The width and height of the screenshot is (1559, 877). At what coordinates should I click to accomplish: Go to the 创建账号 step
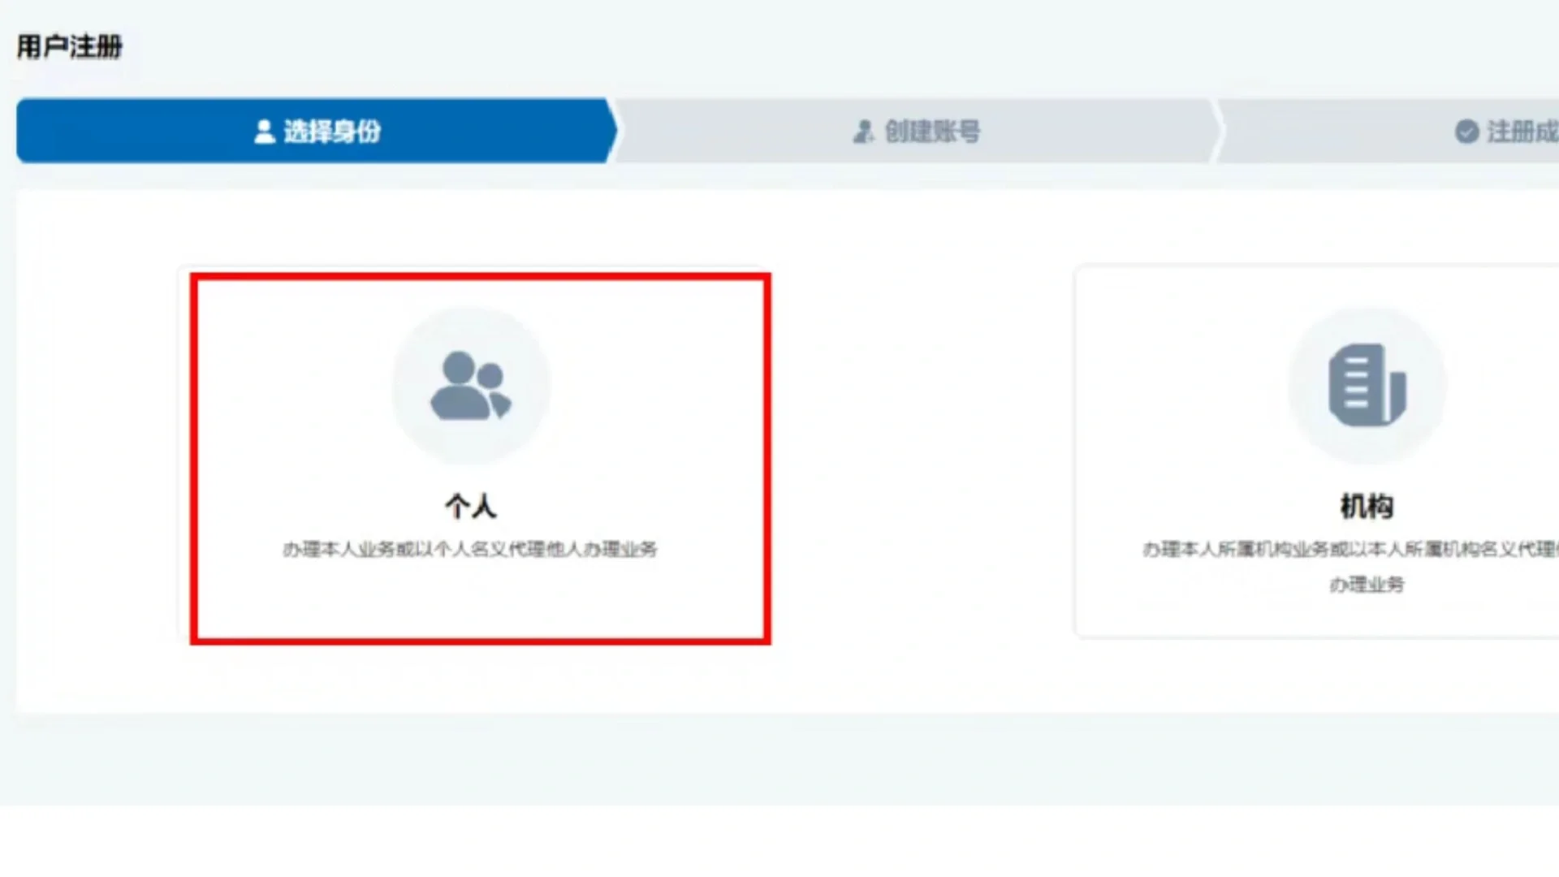932,132
